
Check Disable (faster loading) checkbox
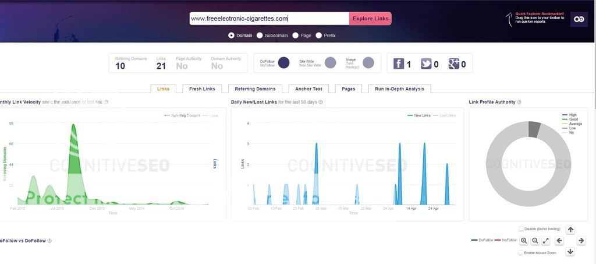click(521, 228)
